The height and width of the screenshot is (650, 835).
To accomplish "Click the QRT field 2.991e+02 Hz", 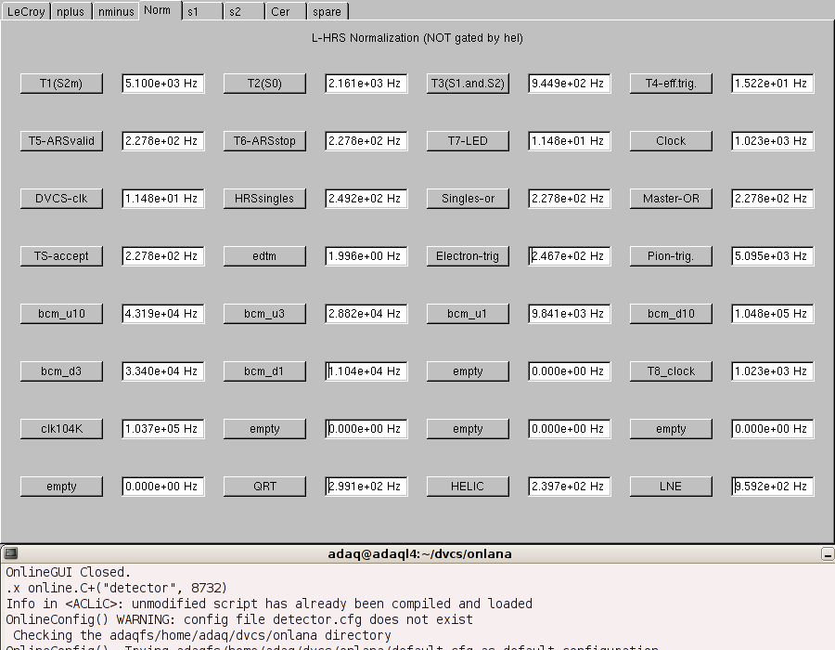I will [366, 487].
